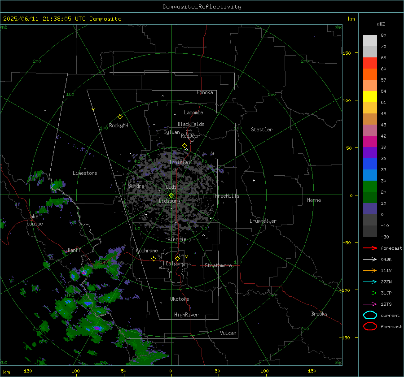
Task: Click the Stettler city label
Action: click(x=262, y=130)
